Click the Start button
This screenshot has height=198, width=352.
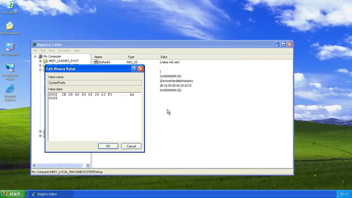[13, 194]
